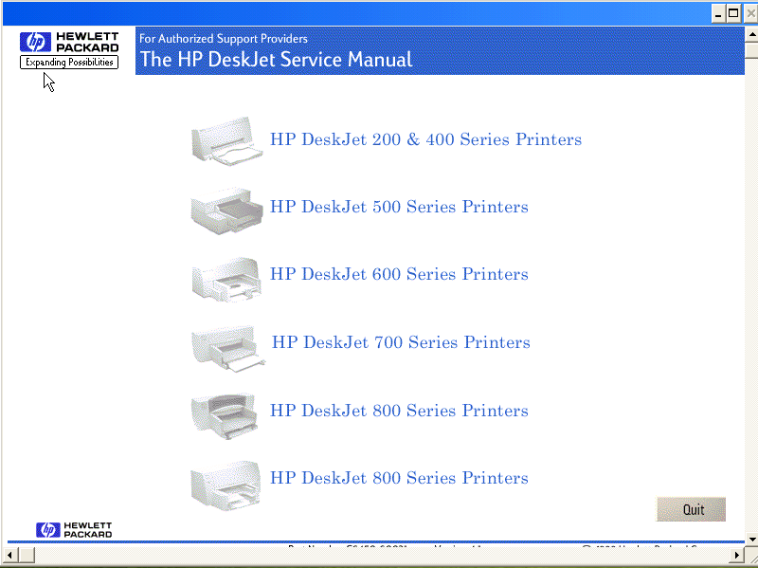Click the Expanding Possibilities tagline box
This screenshot has width=758, height=568.
point(69,62)
